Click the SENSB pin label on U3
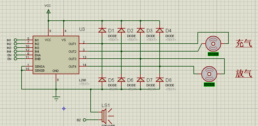 click(40, 71)
